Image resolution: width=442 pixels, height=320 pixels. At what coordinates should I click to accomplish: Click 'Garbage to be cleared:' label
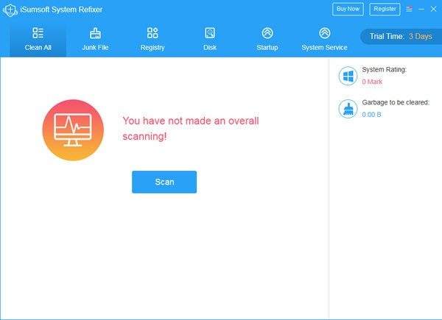[396, 102]
